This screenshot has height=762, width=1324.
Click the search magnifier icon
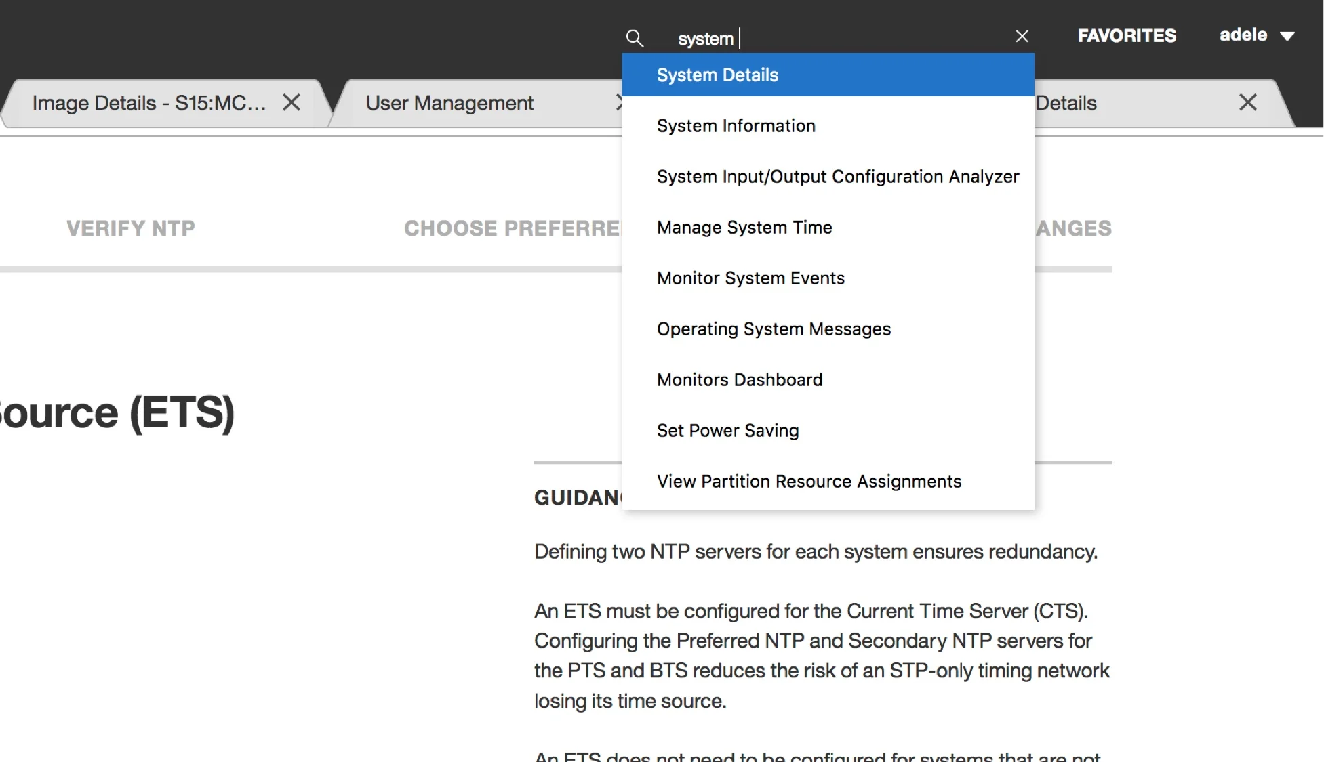[x=634, y=38]
